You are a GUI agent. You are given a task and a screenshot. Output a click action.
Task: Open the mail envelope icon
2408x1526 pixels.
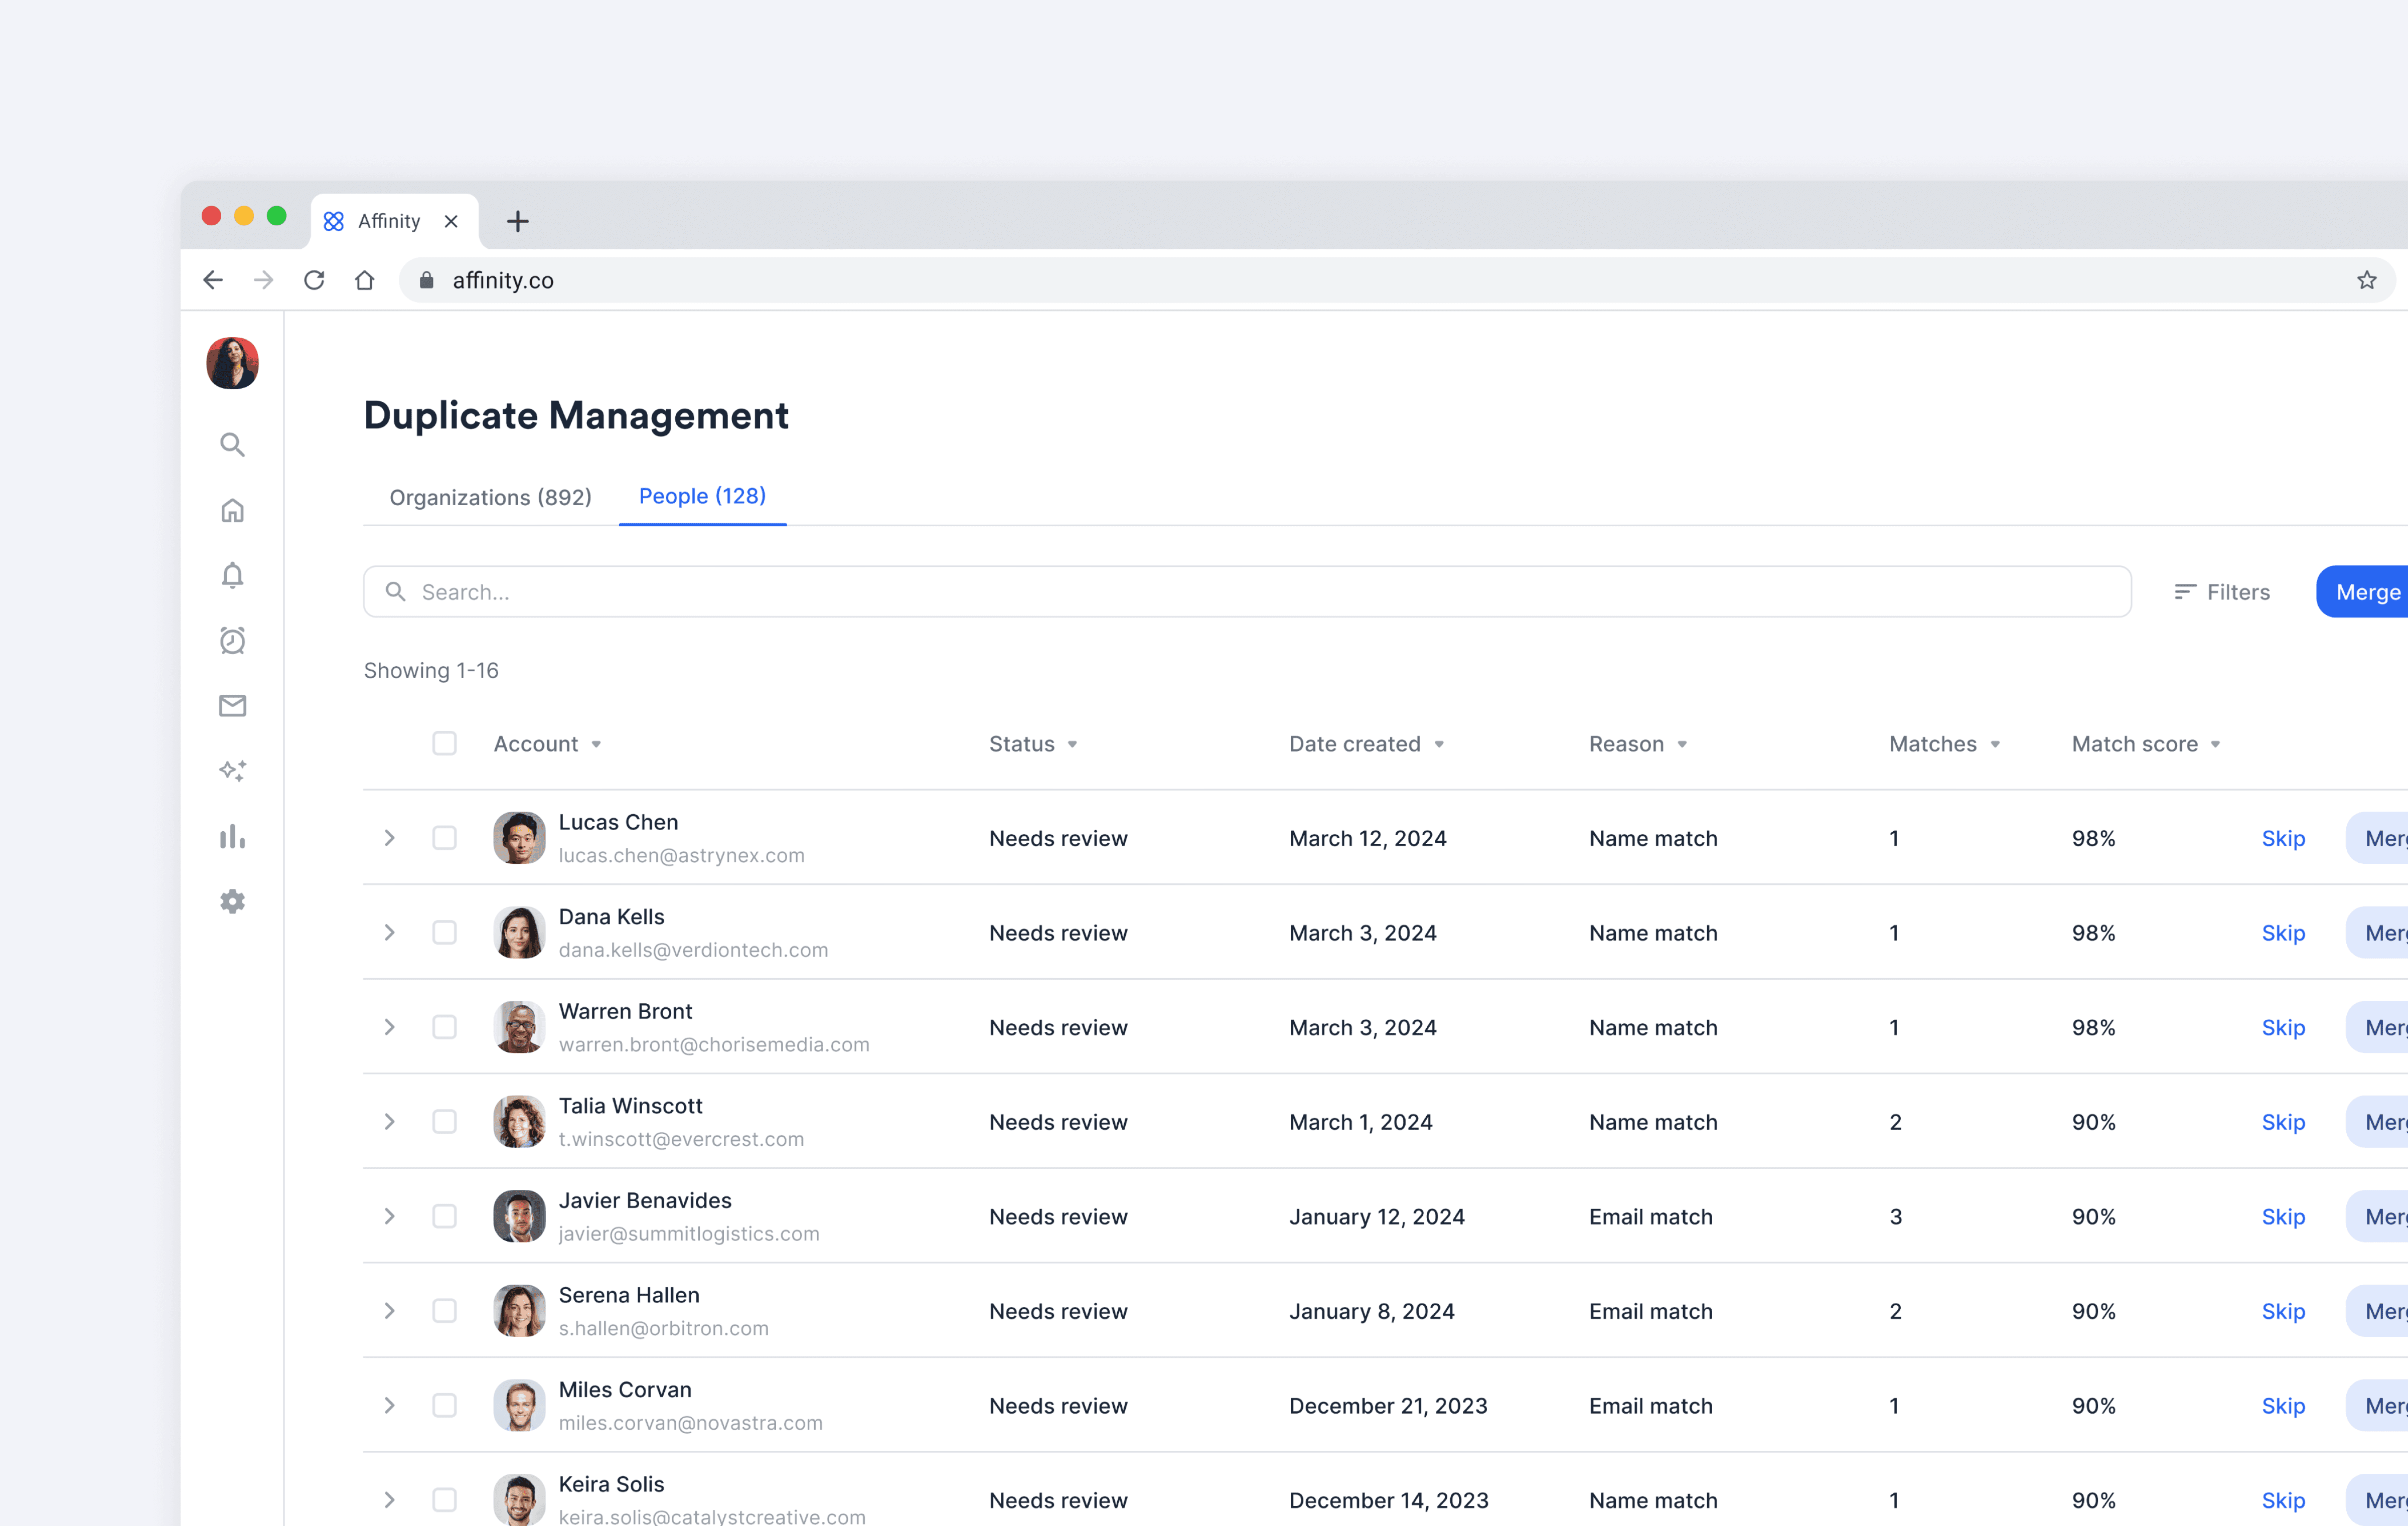point(232,705)
